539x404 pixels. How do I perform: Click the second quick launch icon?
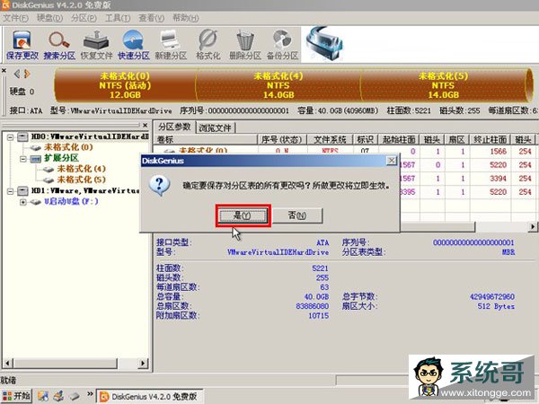[x=58, y=396]
